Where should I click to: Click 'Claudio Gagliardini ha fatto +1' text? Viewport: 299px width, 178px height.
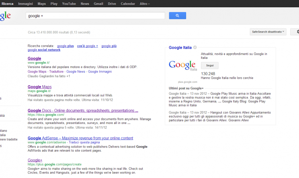(x=49, y=76)
